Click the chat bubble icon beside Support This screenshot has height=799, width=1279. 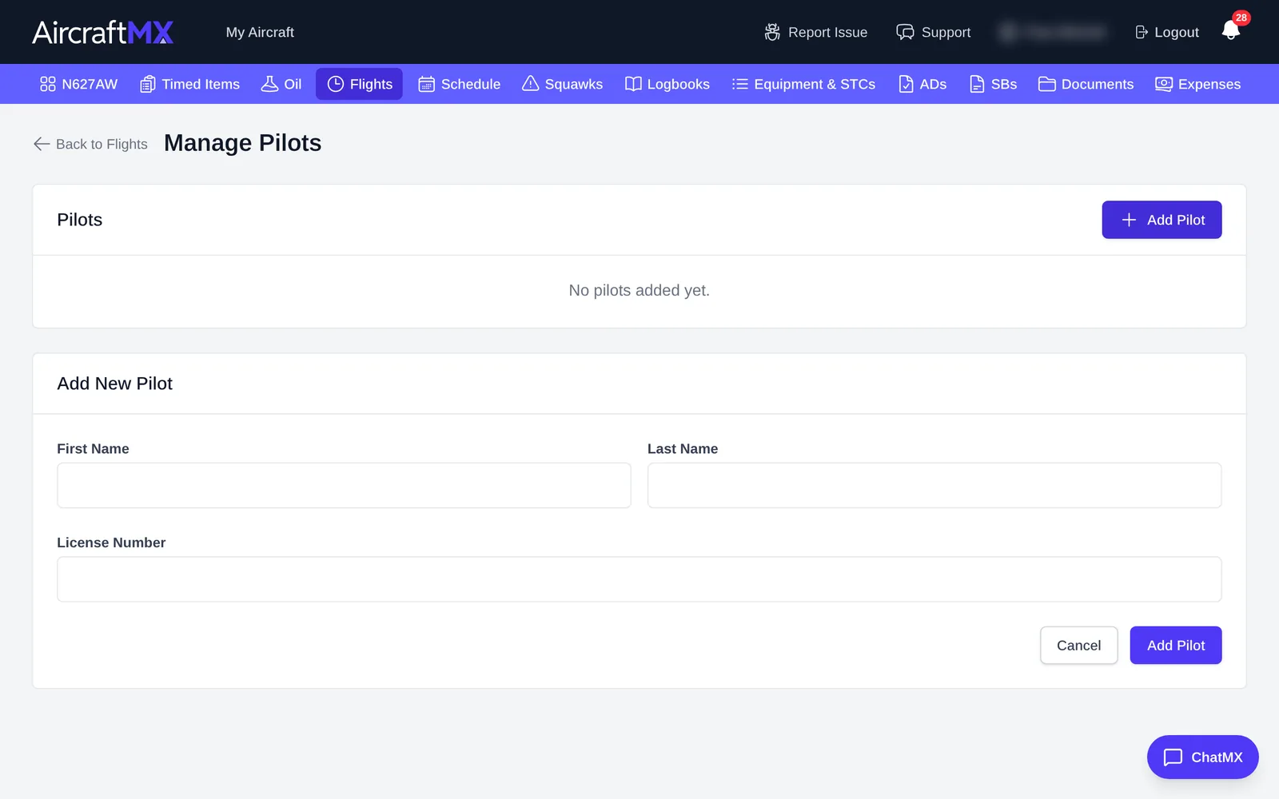(905, 32)
